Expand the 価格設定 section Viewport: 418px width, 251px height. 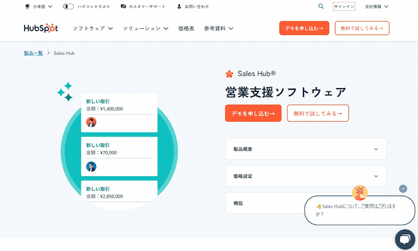click(306, 176)
